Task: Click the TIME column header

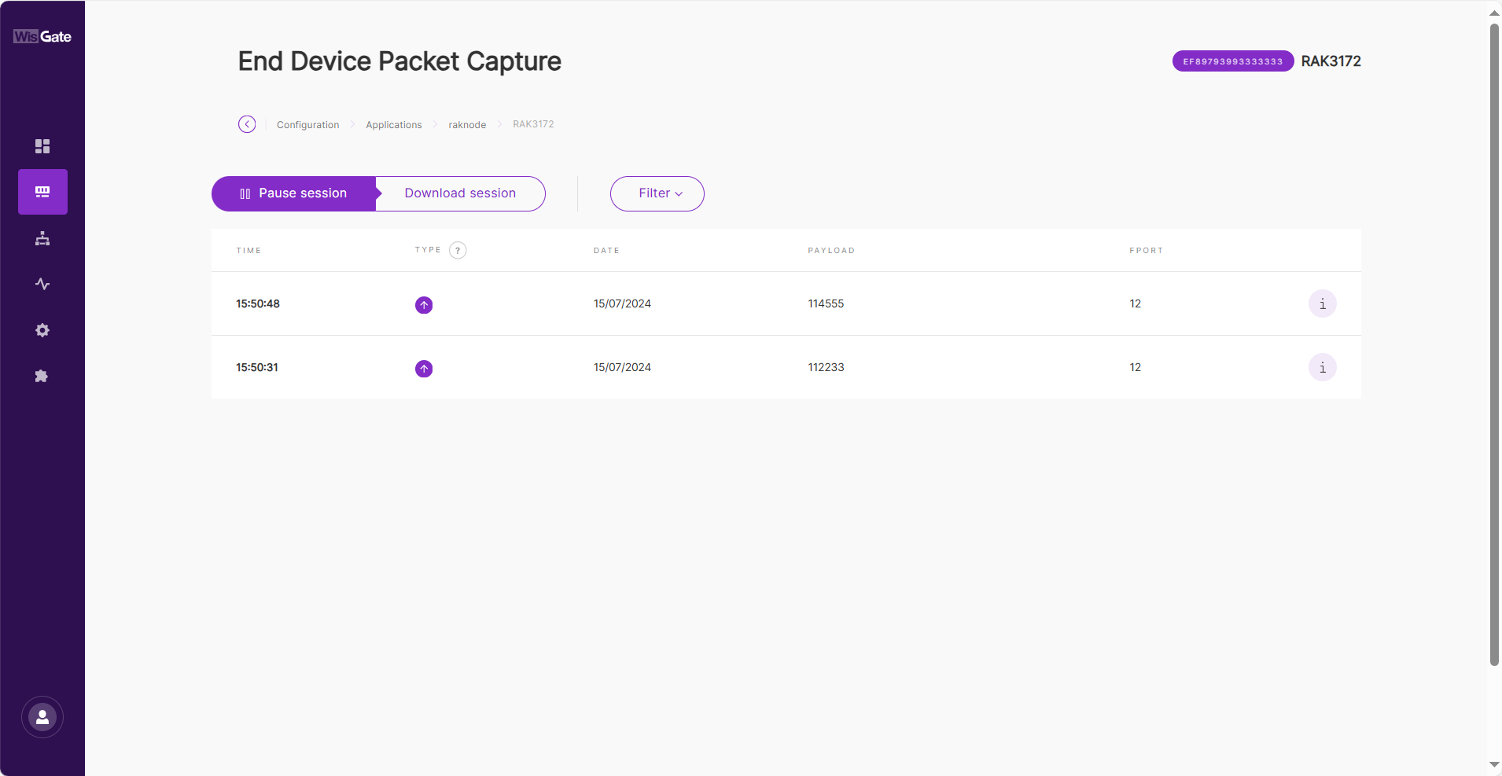Action: pos(248,251)
